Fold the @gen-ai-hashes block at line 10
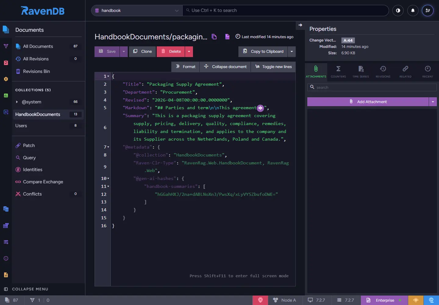 (108, 178)
